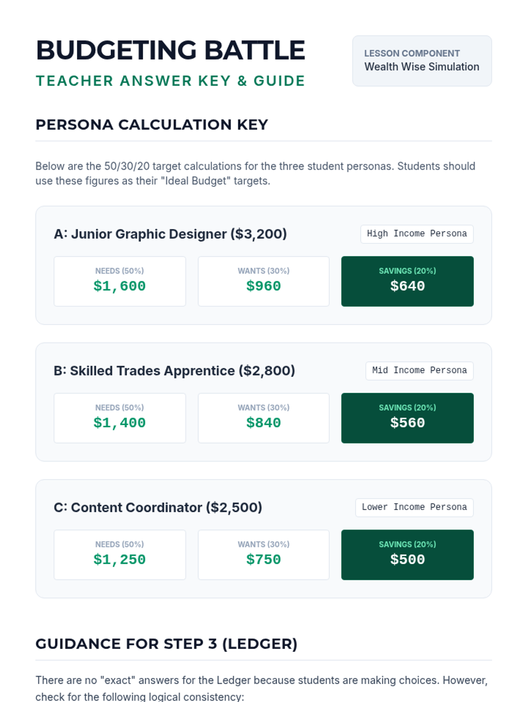The height and width of the screenshot is (702, 527).
Task: Select the Wealth Wise Simulation lesson card
Action: 422,61
